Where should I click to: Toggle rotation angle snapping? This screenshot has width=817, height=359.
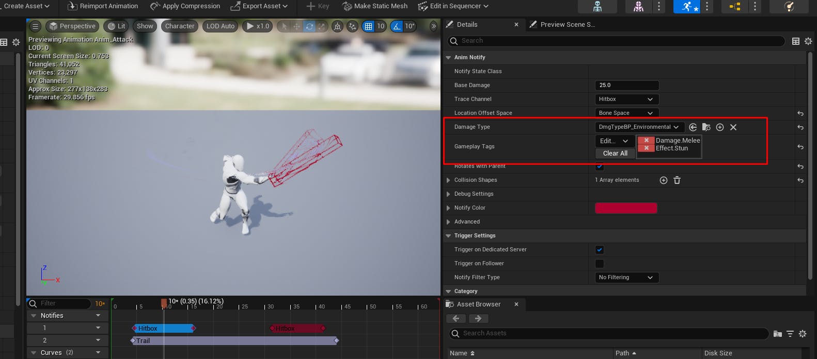click(x=397, y=26)
